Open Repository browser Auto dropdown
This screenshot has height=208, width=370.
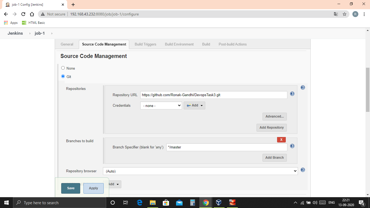tap(200, 171)
